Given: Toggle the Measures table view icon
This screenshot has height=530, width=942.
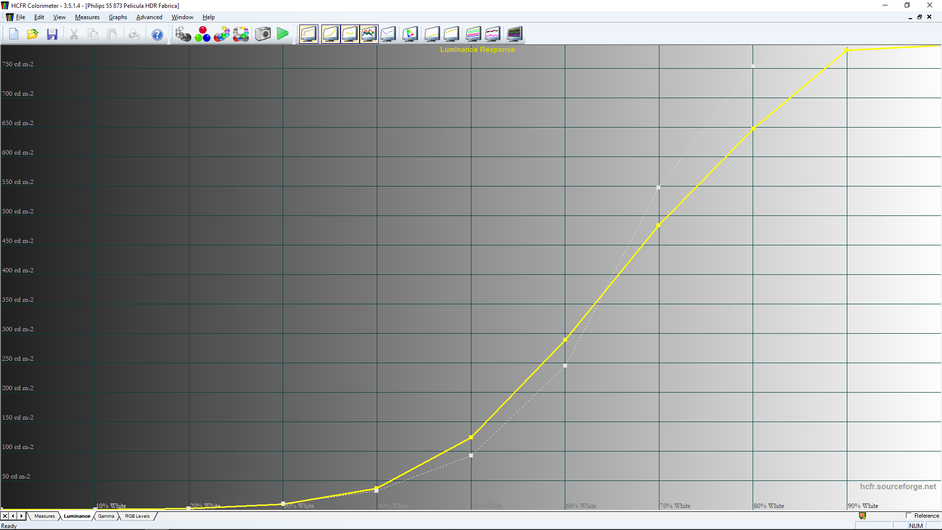Looking at the screenshot, I should [x=309, y=34].
